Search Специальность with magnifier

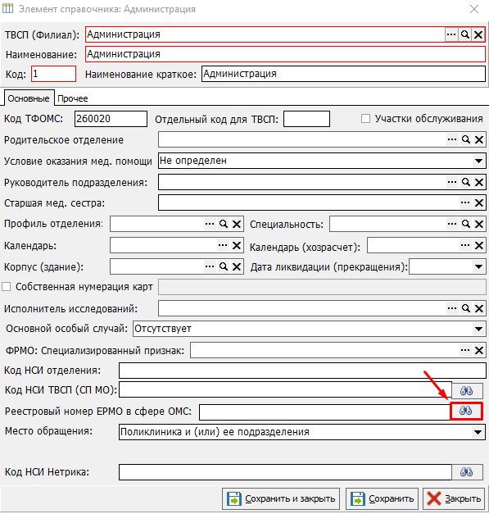(466, 224)
